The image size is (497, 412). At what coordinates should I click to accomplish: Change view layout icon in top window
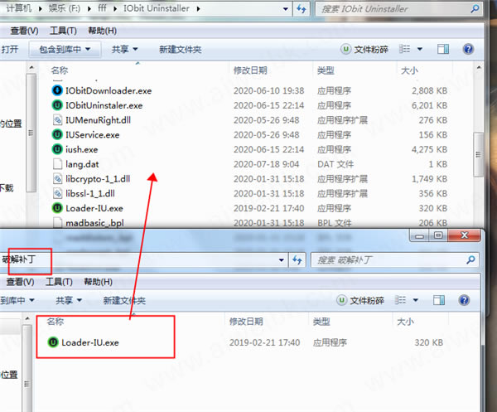[x=404, y=49]
